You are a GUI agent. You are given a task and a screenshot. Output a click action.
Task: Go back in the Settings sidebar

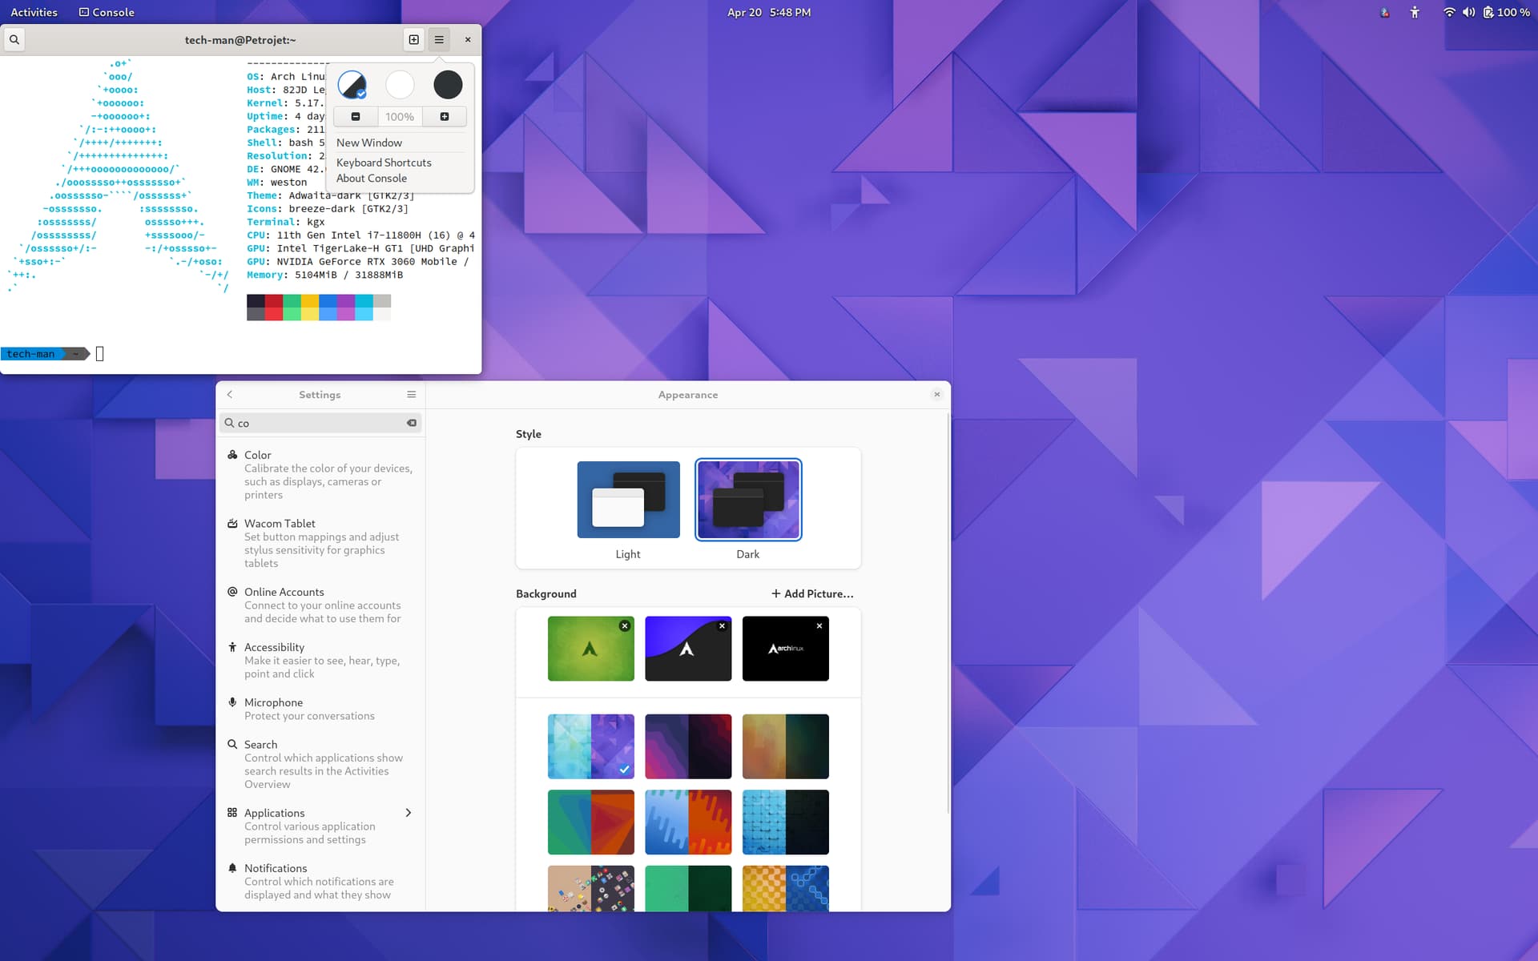230,395
